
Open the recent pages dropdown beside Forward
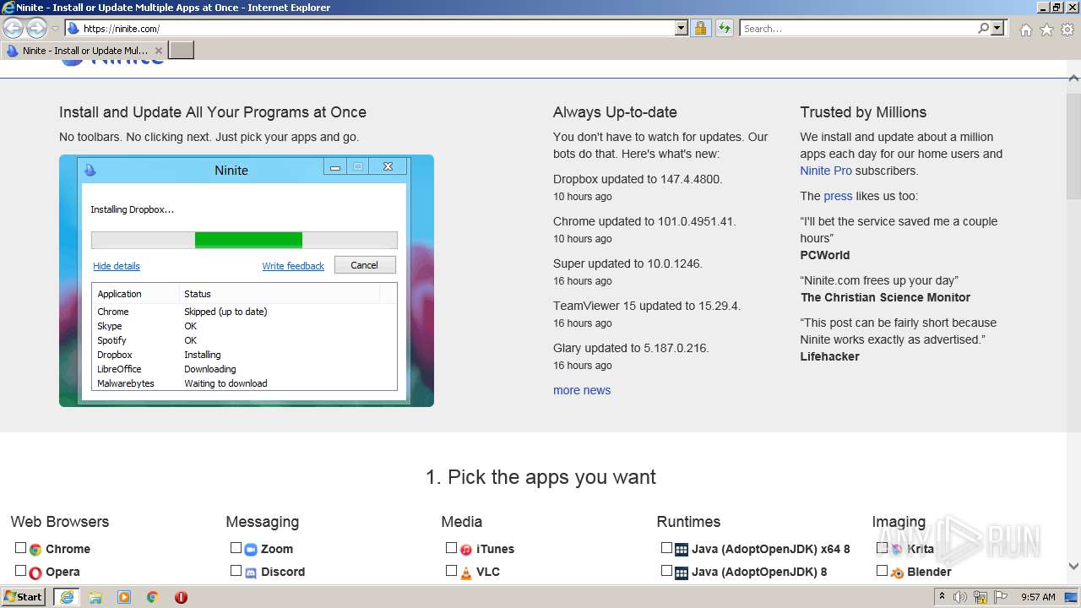55,29
